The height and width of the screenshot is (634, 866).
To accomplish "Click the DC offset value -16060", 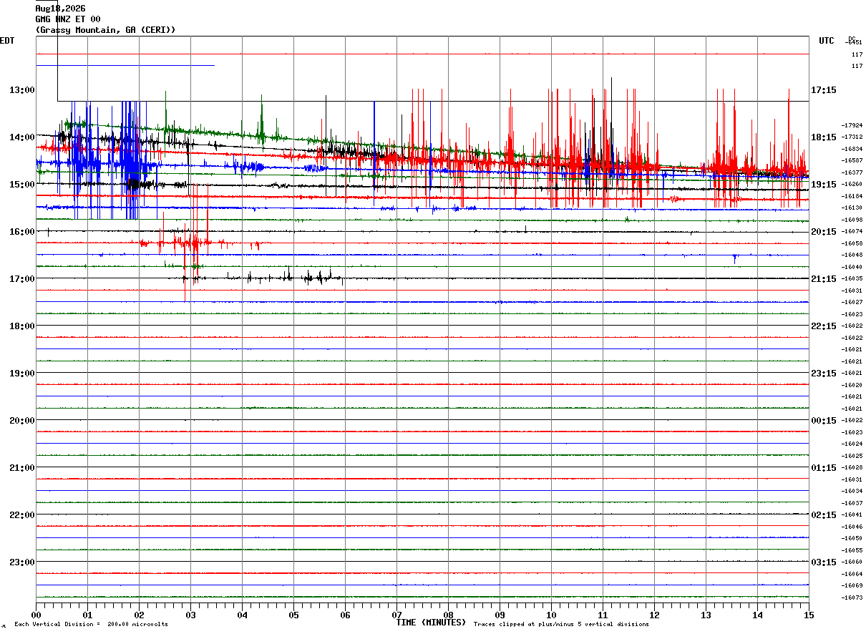I will tap(852, 562).
